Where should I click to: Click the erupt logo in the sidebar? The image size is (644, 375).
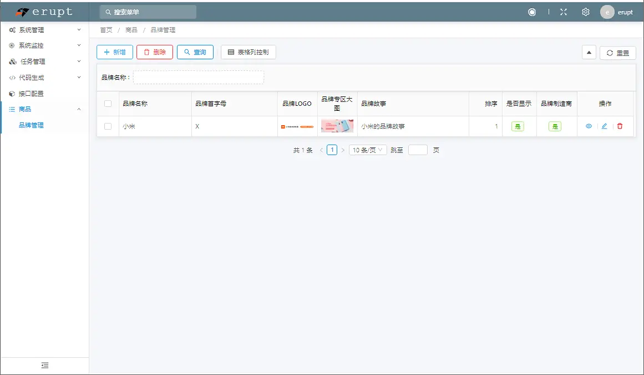(42, 11)
